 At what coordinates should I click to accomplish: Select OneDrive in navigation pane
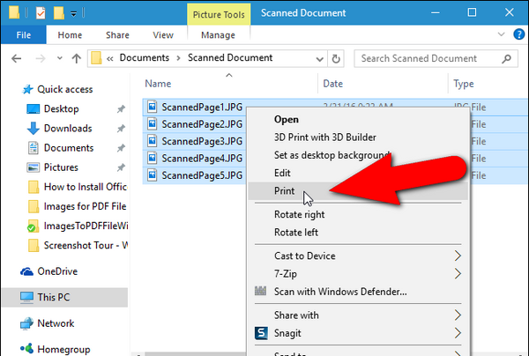click(x=49, y=271)
